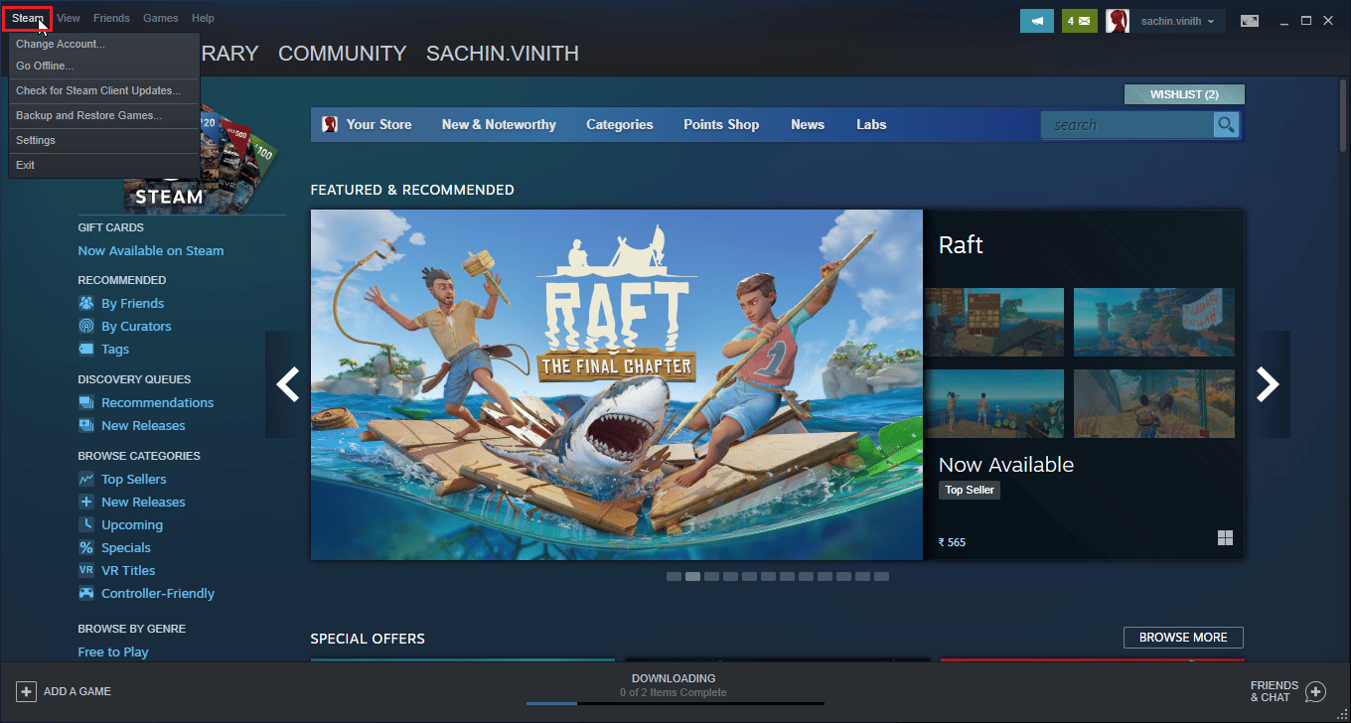
Task: Click the WISHLIST (2) button
Action: [1184, 94]
